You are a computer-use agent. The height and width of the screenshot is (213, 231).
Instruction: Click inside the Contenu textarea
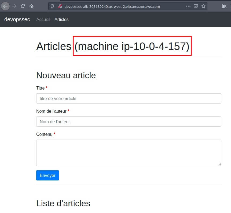129,152
